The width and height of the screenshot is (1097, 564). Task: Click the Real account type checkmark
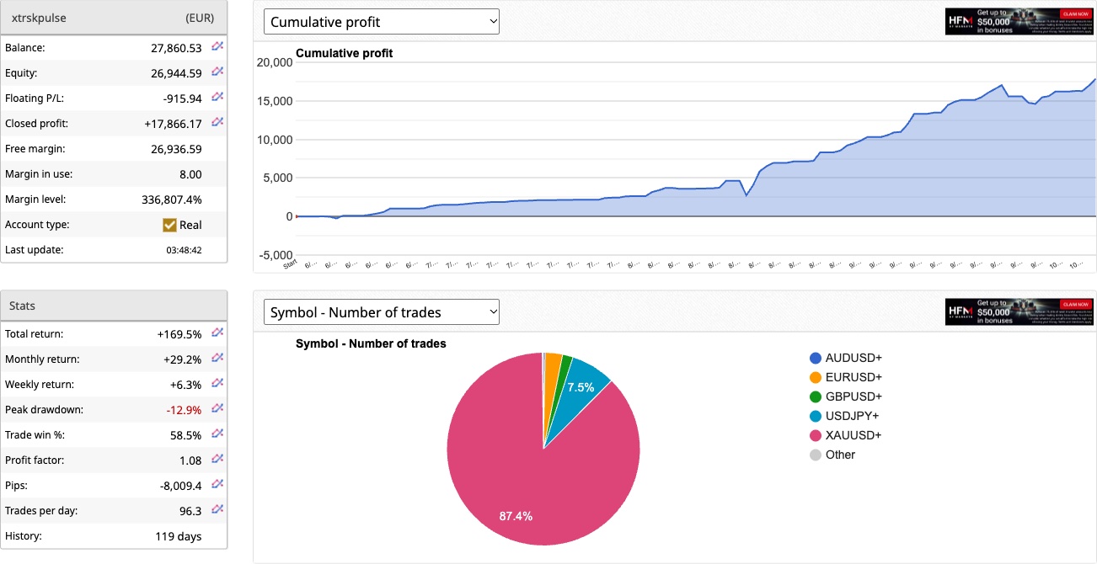(x=169, y=225)
